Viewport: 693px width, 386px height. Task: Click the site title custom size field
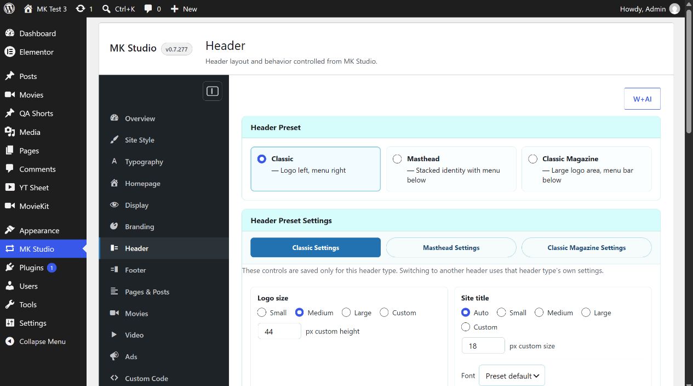[x=483, y=345]
